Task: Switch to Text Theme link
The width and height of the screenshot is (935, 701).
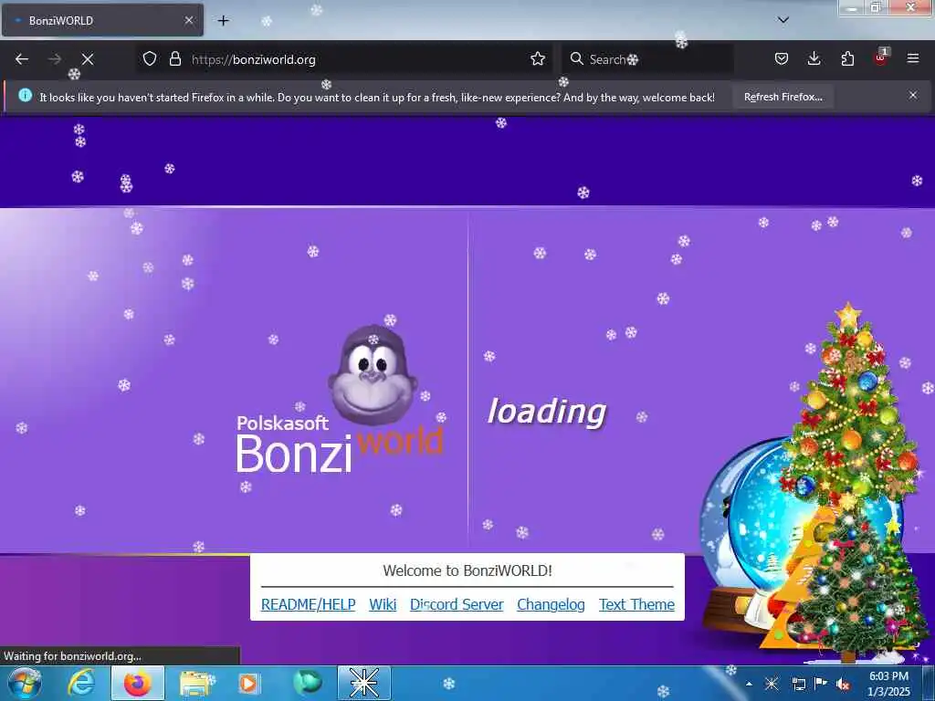Action: [x=636, y=604]
